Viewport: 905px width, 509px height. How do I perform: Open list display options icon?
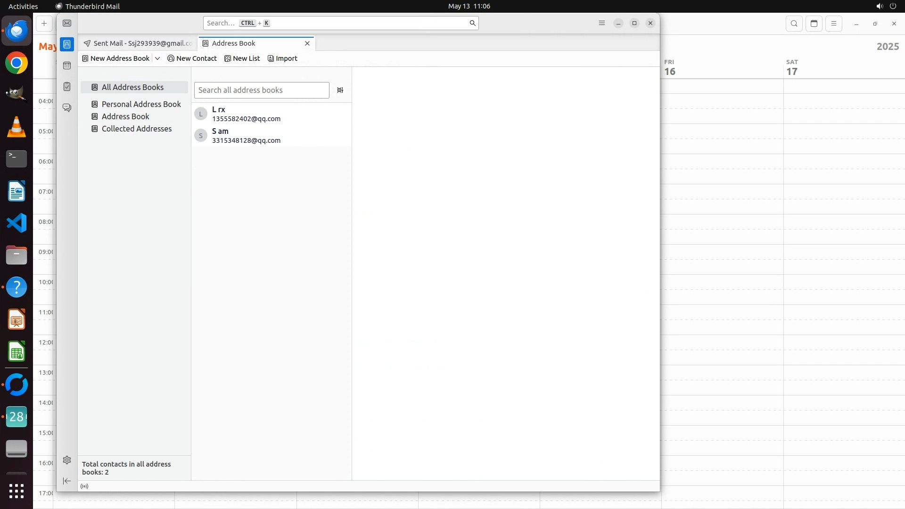coord(340,90)
